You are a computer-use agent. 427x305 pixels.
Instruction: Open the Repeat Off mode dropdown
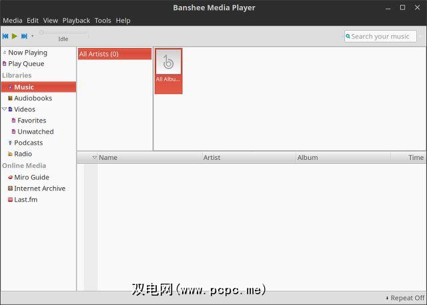tap(405, 298)
